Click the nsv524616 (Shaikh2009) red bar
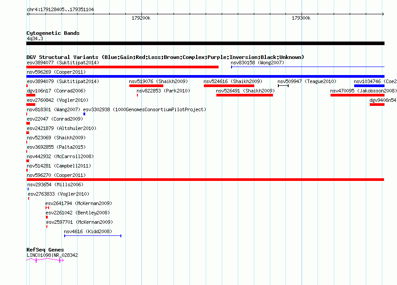The height and width of the screenshot is (285, 397). pyautogui.click(x=229, y=86)
